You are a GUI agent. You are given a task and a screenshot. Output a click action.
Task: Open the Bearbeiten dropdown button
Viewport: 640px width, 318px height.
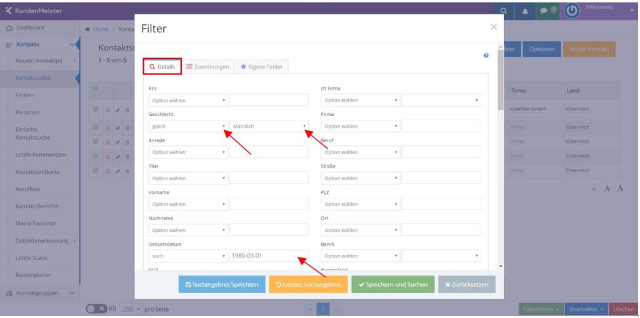[586, 309]
